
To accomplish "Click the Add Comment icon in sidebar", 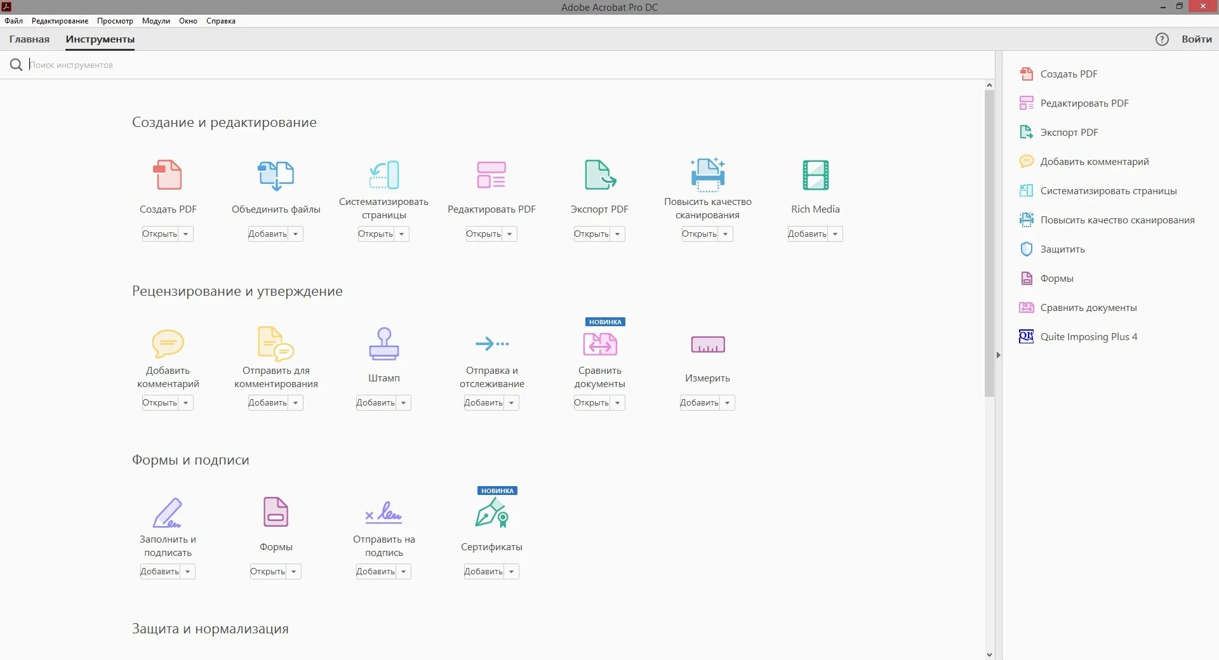I will point(1026,161).
